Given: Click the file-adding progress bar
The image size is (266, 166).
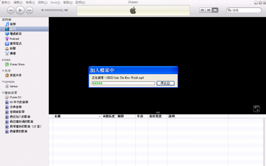Looking at the screenshot, I should [123, 83].
